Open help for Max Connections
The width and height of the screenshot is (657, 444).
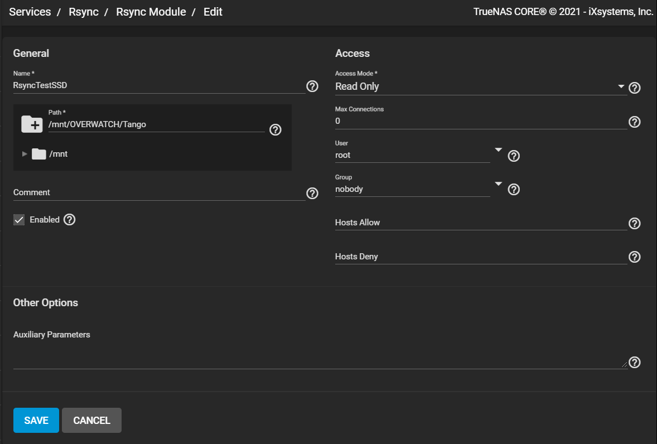635,122
